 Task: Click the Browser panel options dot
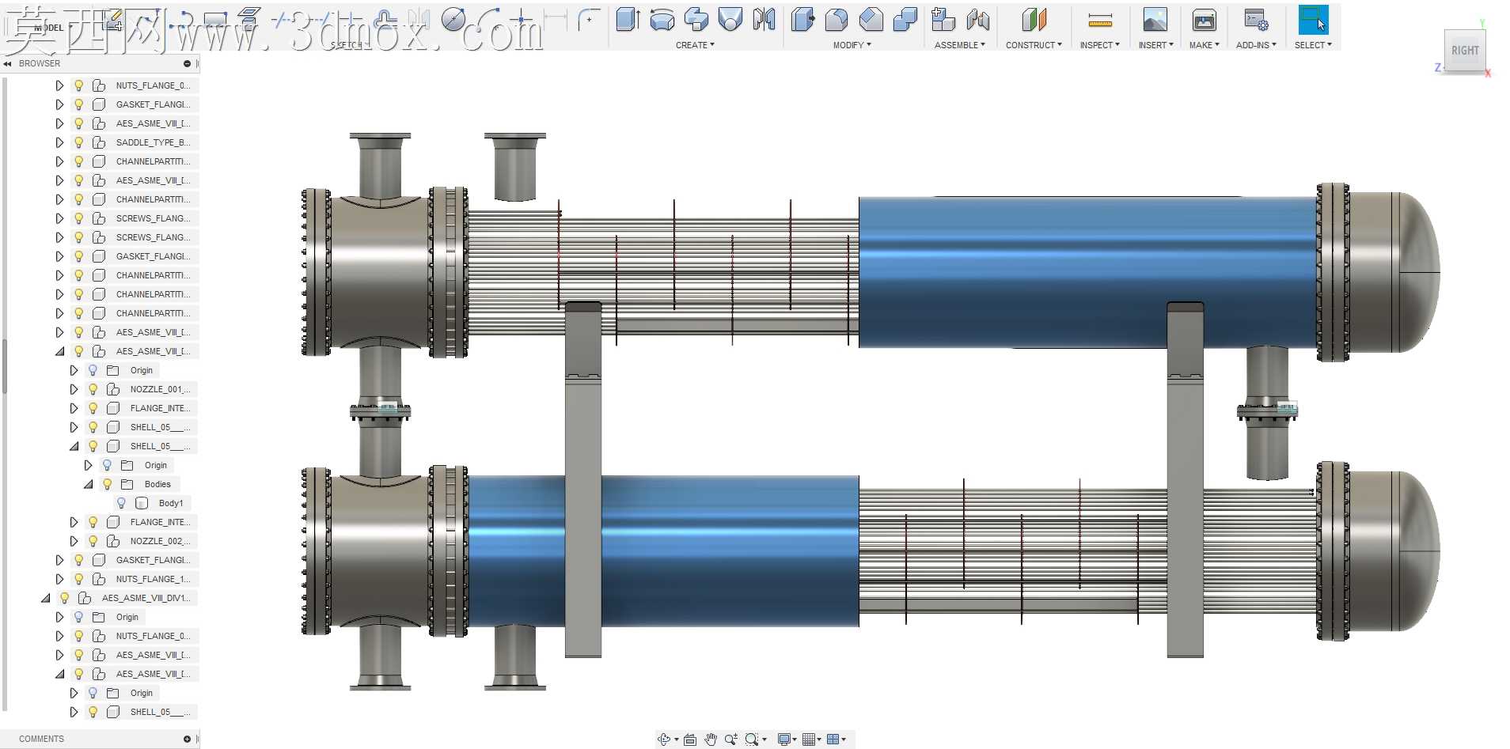click(x=187, y=63)
